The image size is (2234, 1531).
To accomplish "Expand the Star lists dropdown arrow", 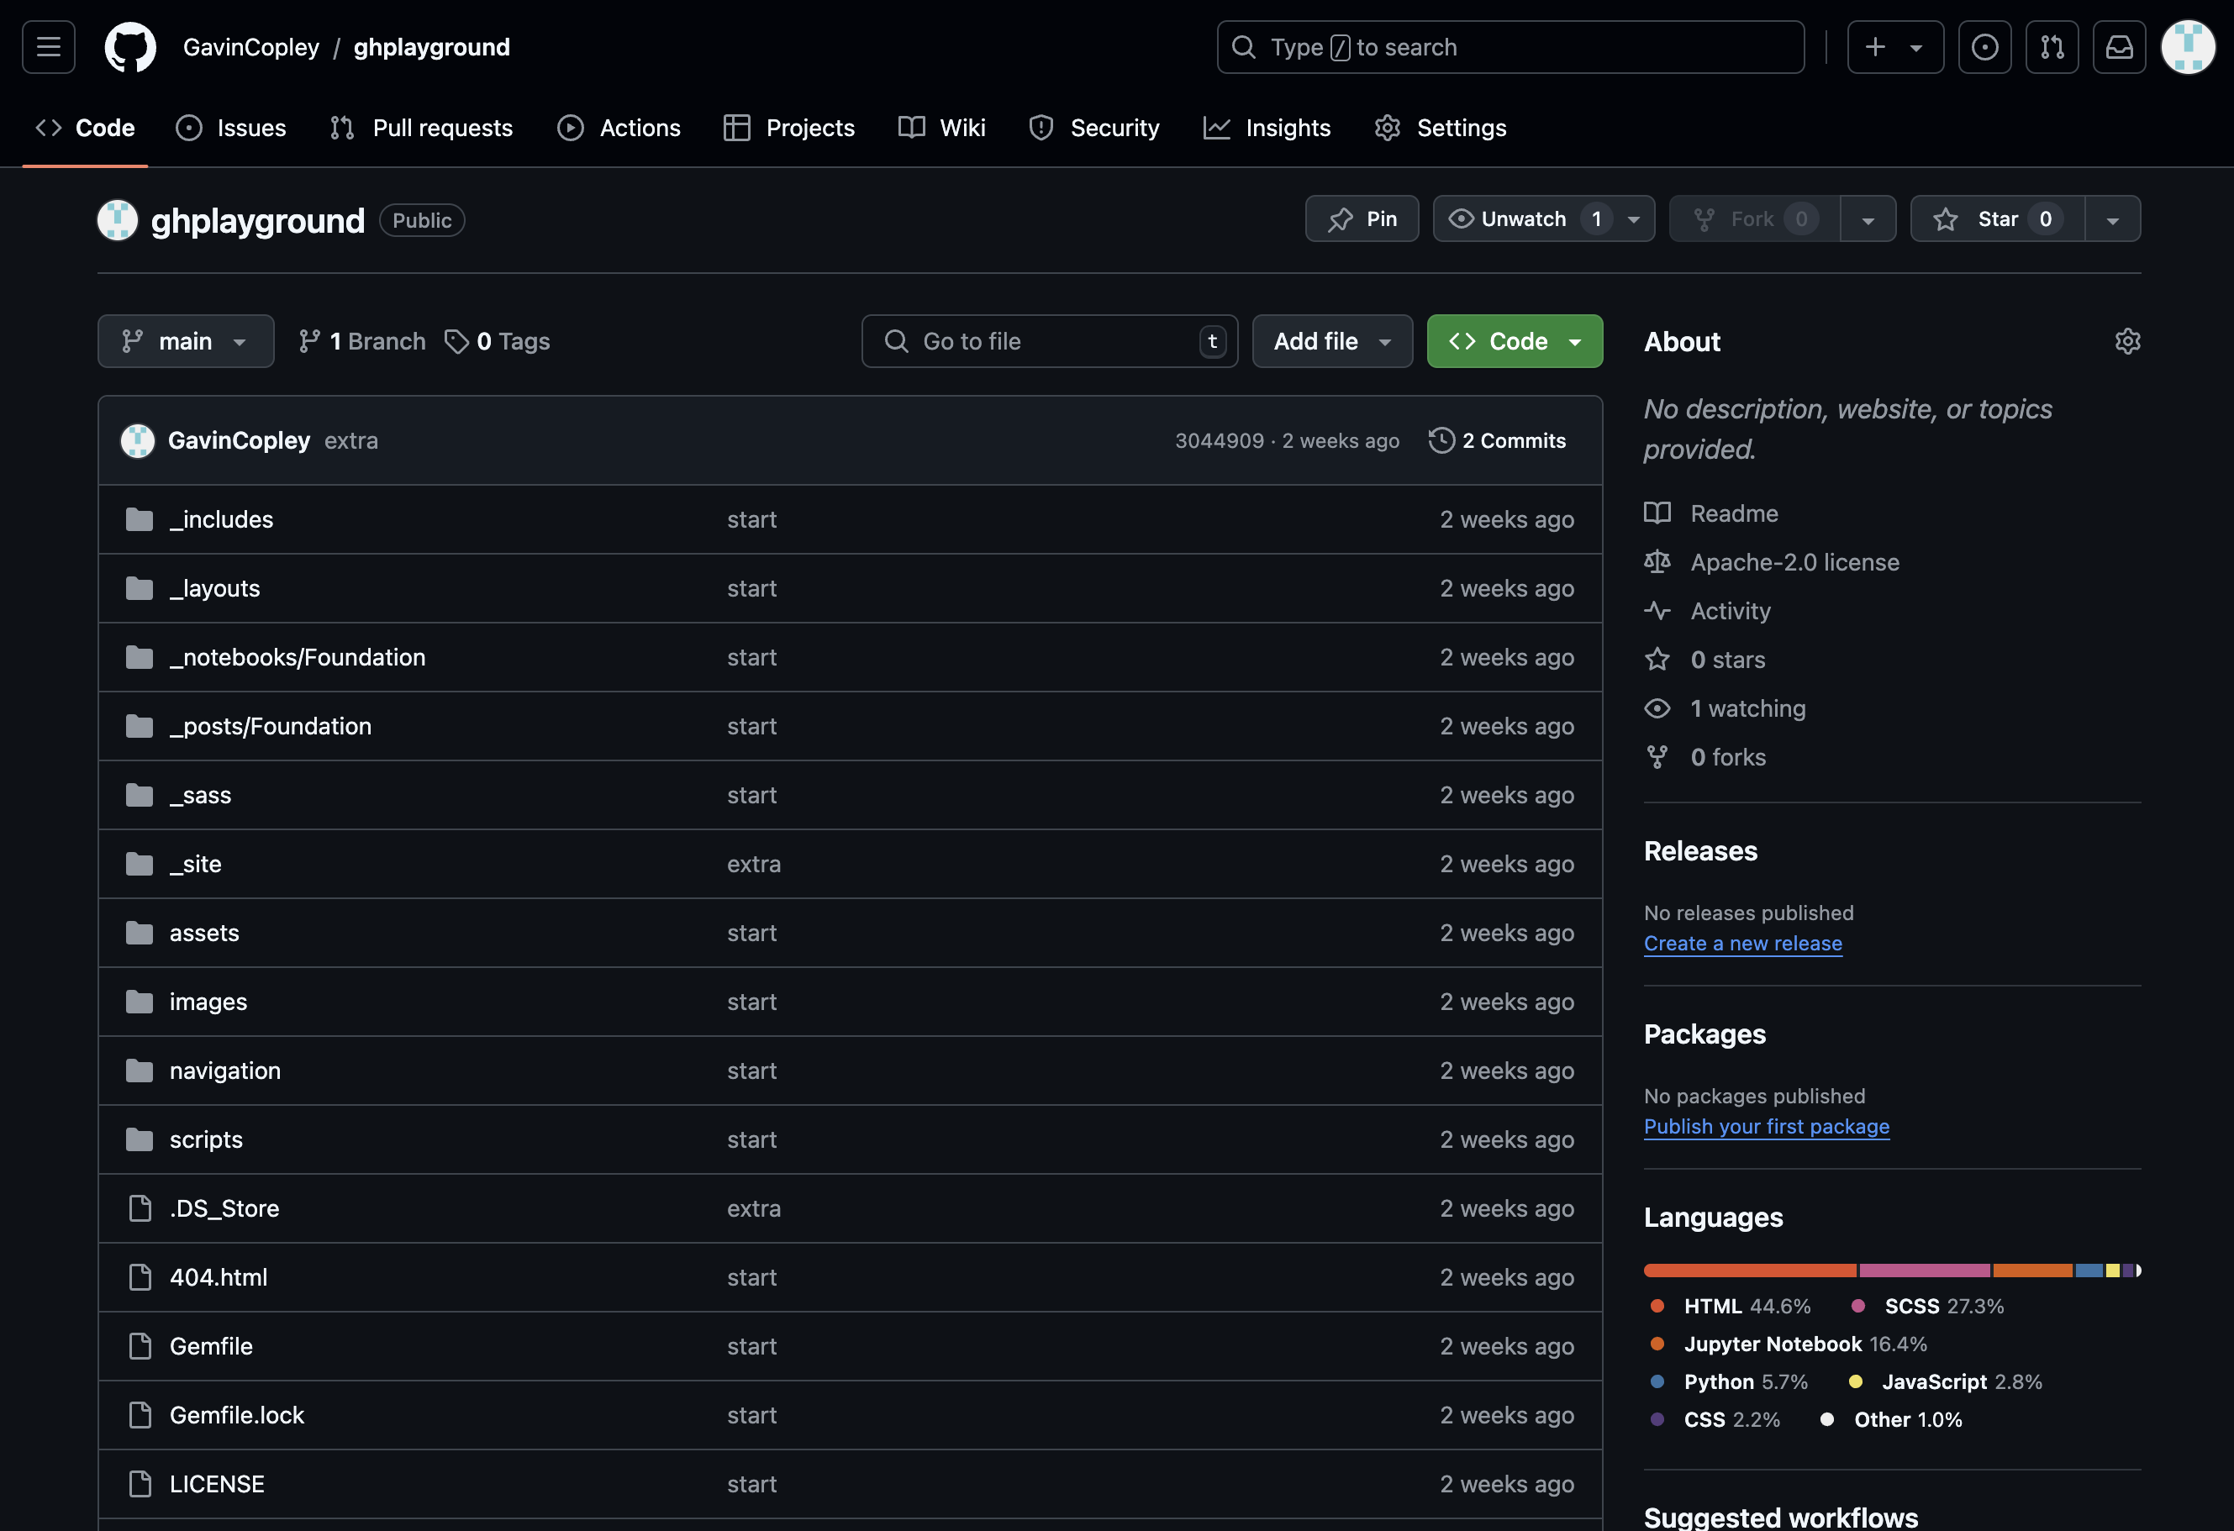I will [2113, 219].
